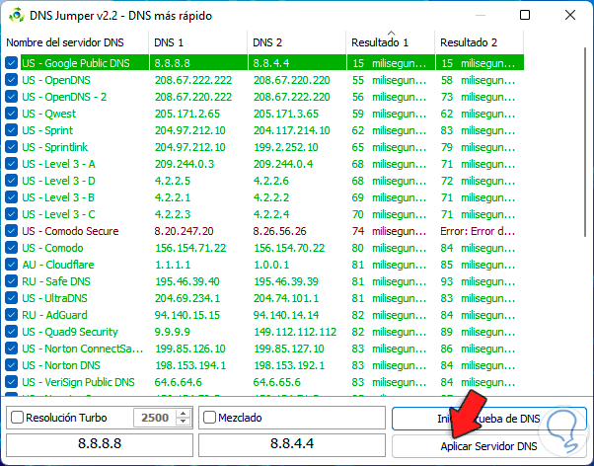
Task: Enable the Resolución Turbo checkbox
Action: 18,418
